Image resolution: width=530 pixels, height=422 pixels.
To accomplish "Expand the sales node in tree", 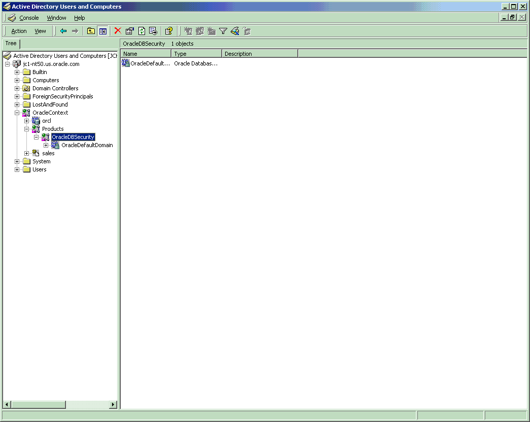I will [26, 153].
